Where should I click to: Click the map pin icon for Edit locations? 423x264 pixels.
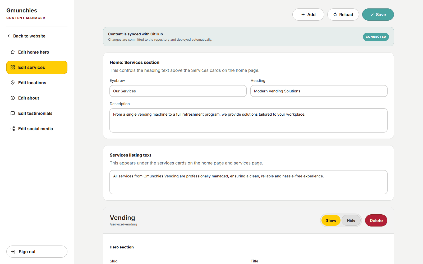click(13, 83)
